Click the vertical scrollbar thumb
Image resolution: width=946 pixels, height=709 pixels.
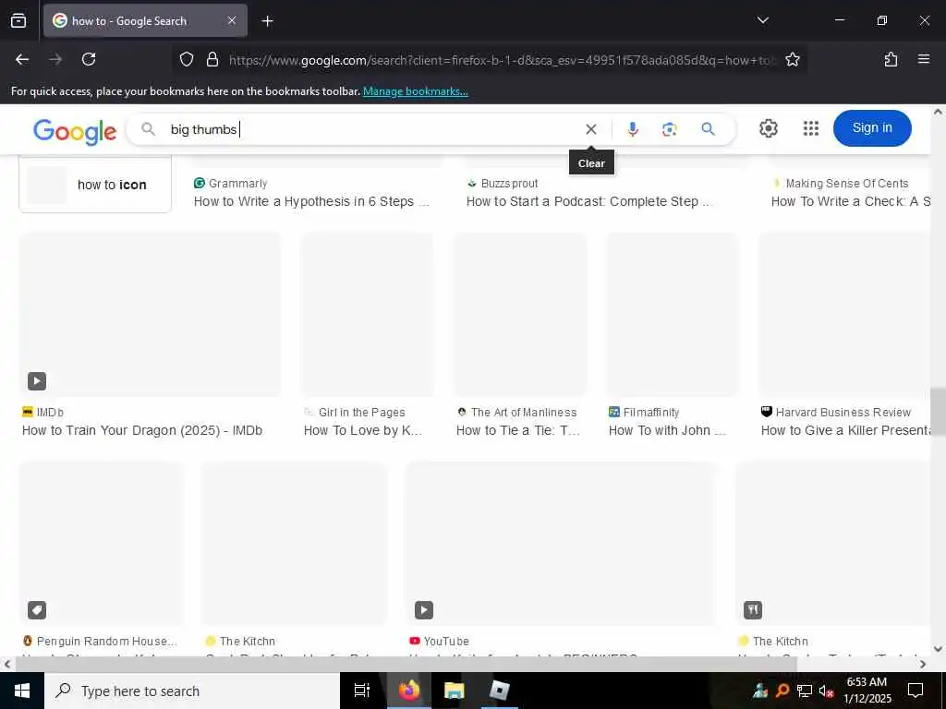click(x=938, y=412)
